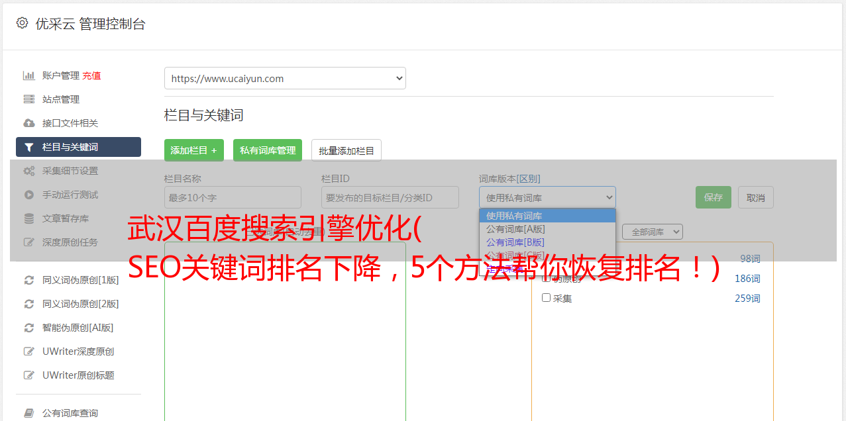This screenshot has width=846, height=421.
Task: Click the database icon for 文章暂存库
Action: click(x=29, y=218)
